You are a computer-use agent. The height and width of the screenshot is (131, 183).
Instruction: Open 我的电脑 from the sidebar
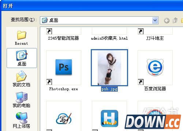[22, 100]
